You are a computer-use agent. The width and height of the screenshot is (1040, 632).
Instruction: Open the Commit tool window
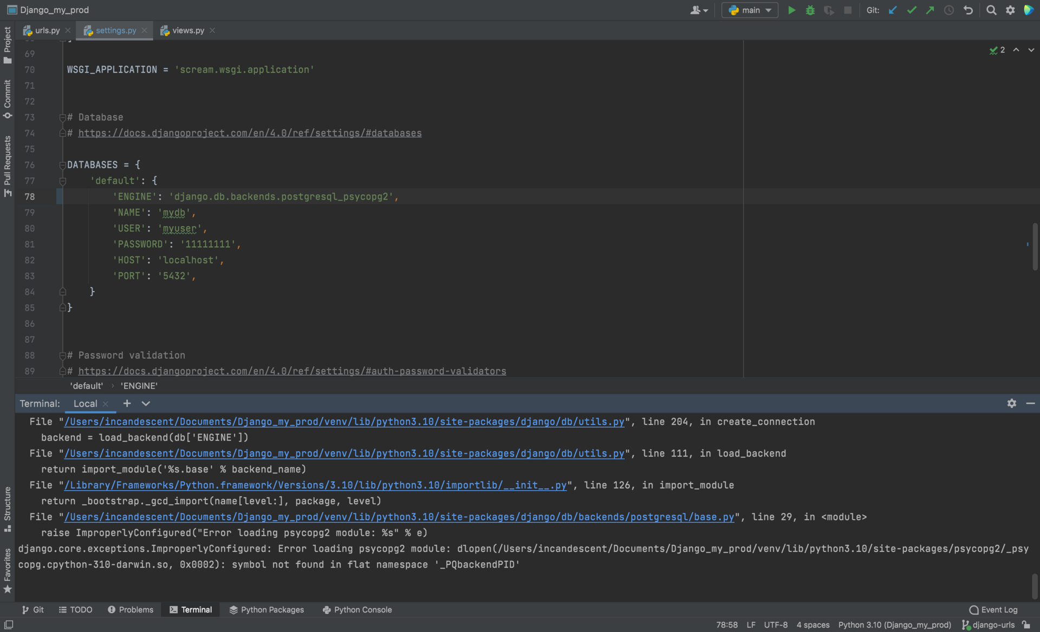[x=7, y=99]
